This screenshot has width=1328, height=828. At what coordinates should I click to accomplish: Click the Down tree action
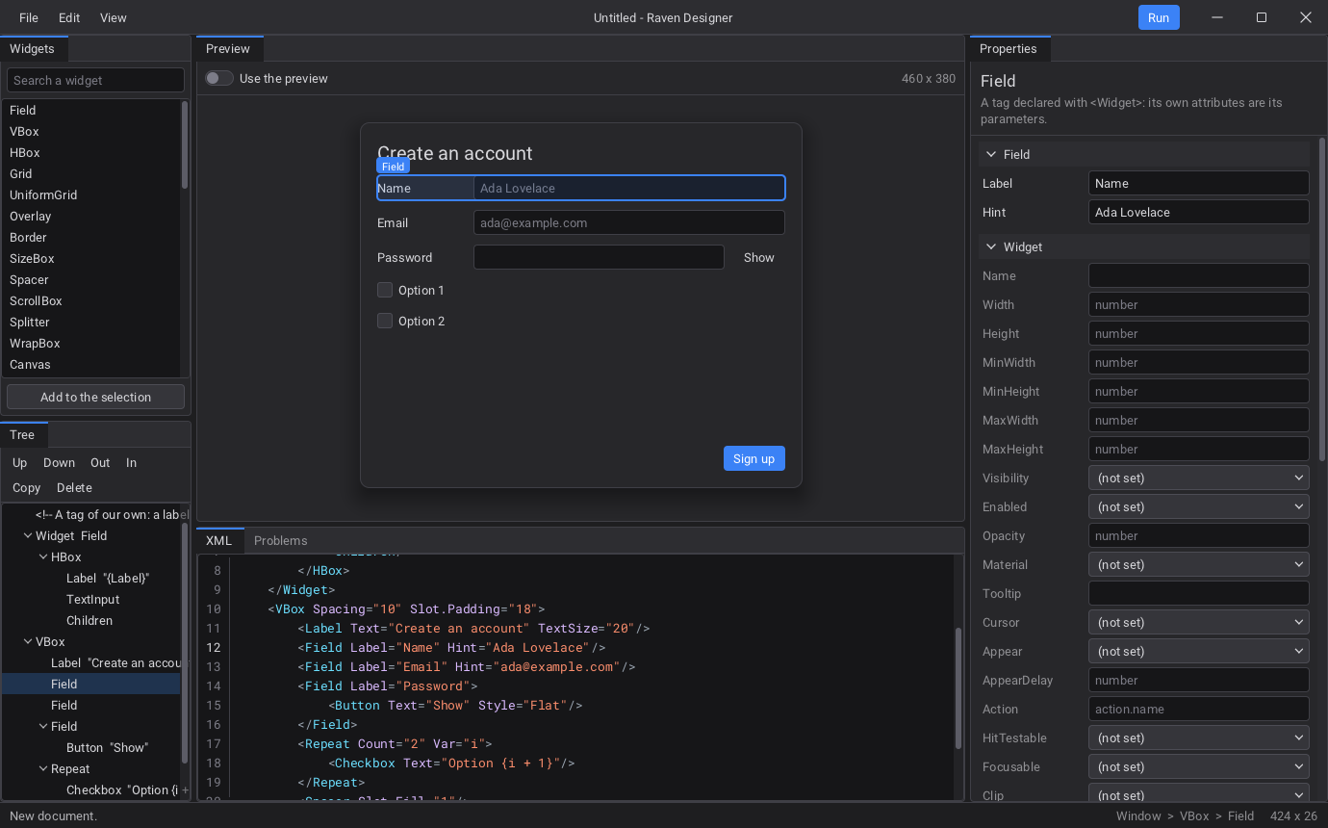coord(59,462)
